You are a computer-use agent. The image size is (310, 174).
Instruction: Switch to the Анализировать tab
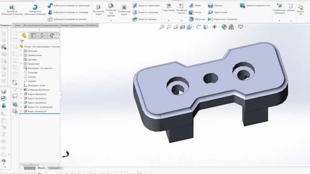[x=51, y=25]
